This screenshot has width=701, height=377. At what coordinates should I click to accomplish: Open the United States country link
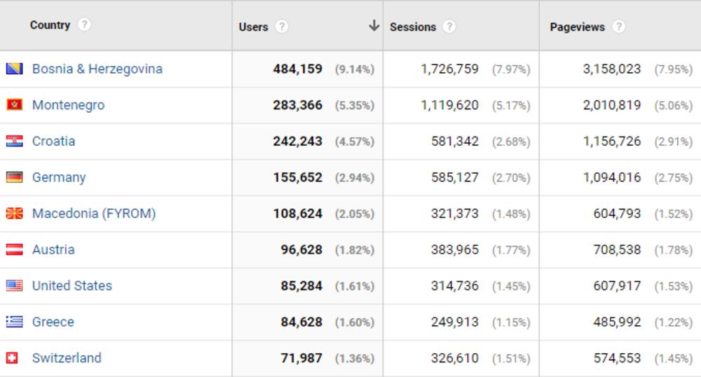tap(72, 285)
